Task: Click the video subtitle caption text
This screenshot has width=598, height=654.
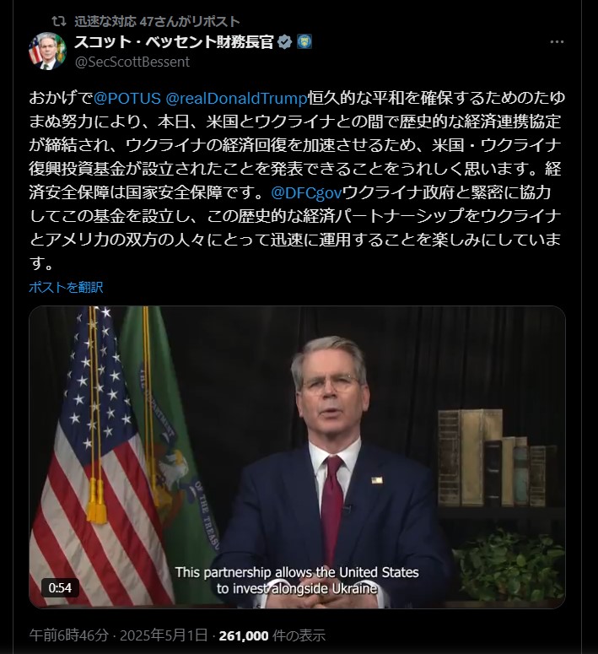Action: coord(297,581)
